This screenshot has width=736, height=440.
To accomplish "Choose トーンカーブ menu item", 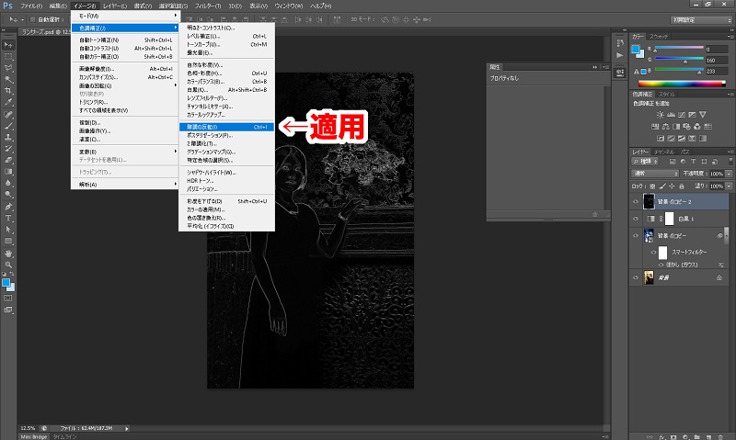I will (x=226, y=44).
